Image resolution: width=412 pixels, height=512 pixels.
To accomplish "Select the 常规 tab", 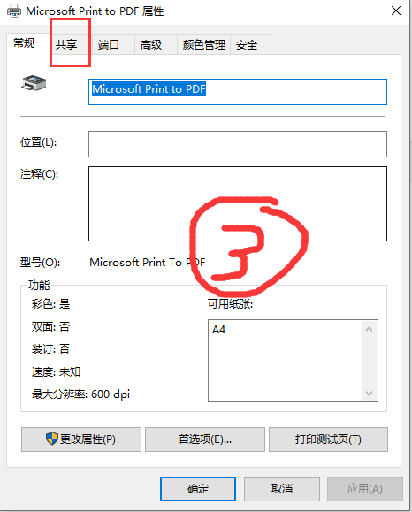I will [24, 42].
